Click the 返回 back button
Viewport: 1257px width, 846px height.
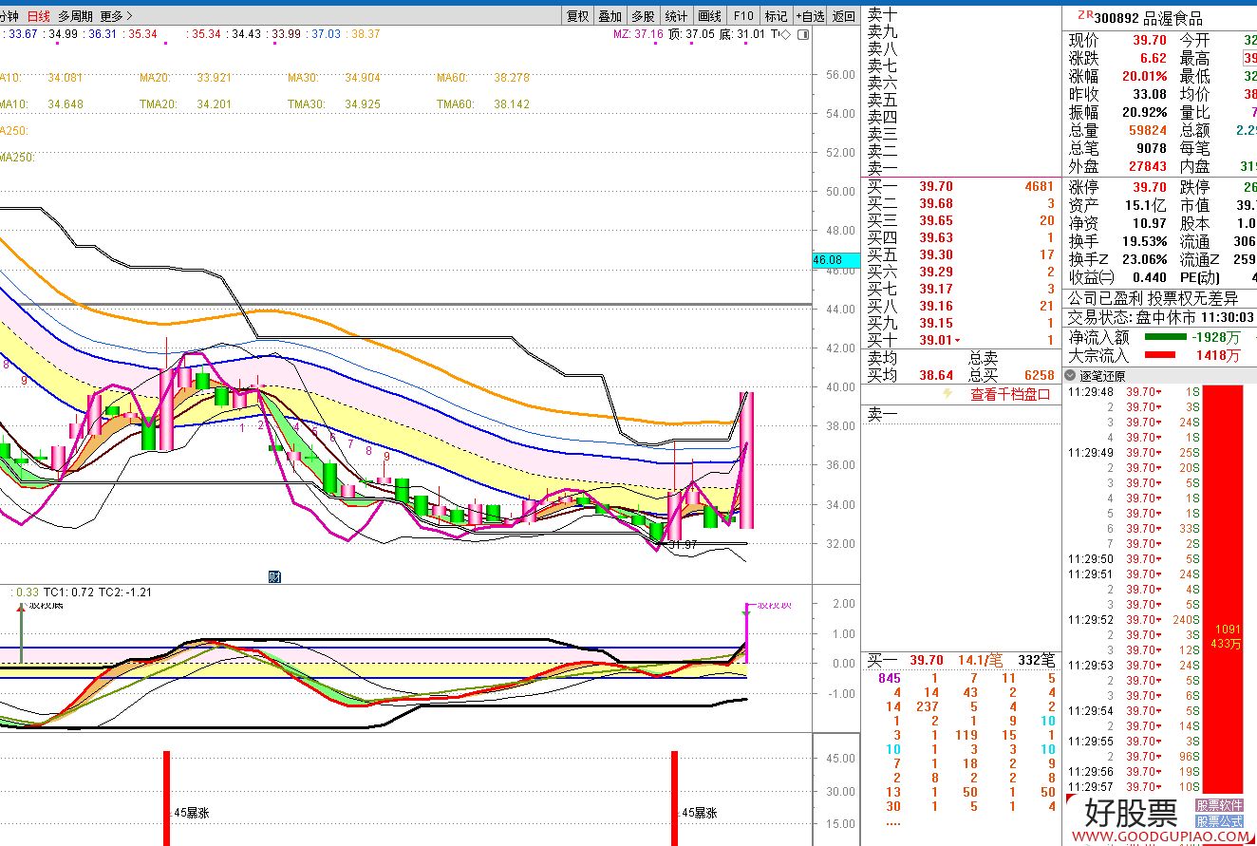tap(844, 16)
